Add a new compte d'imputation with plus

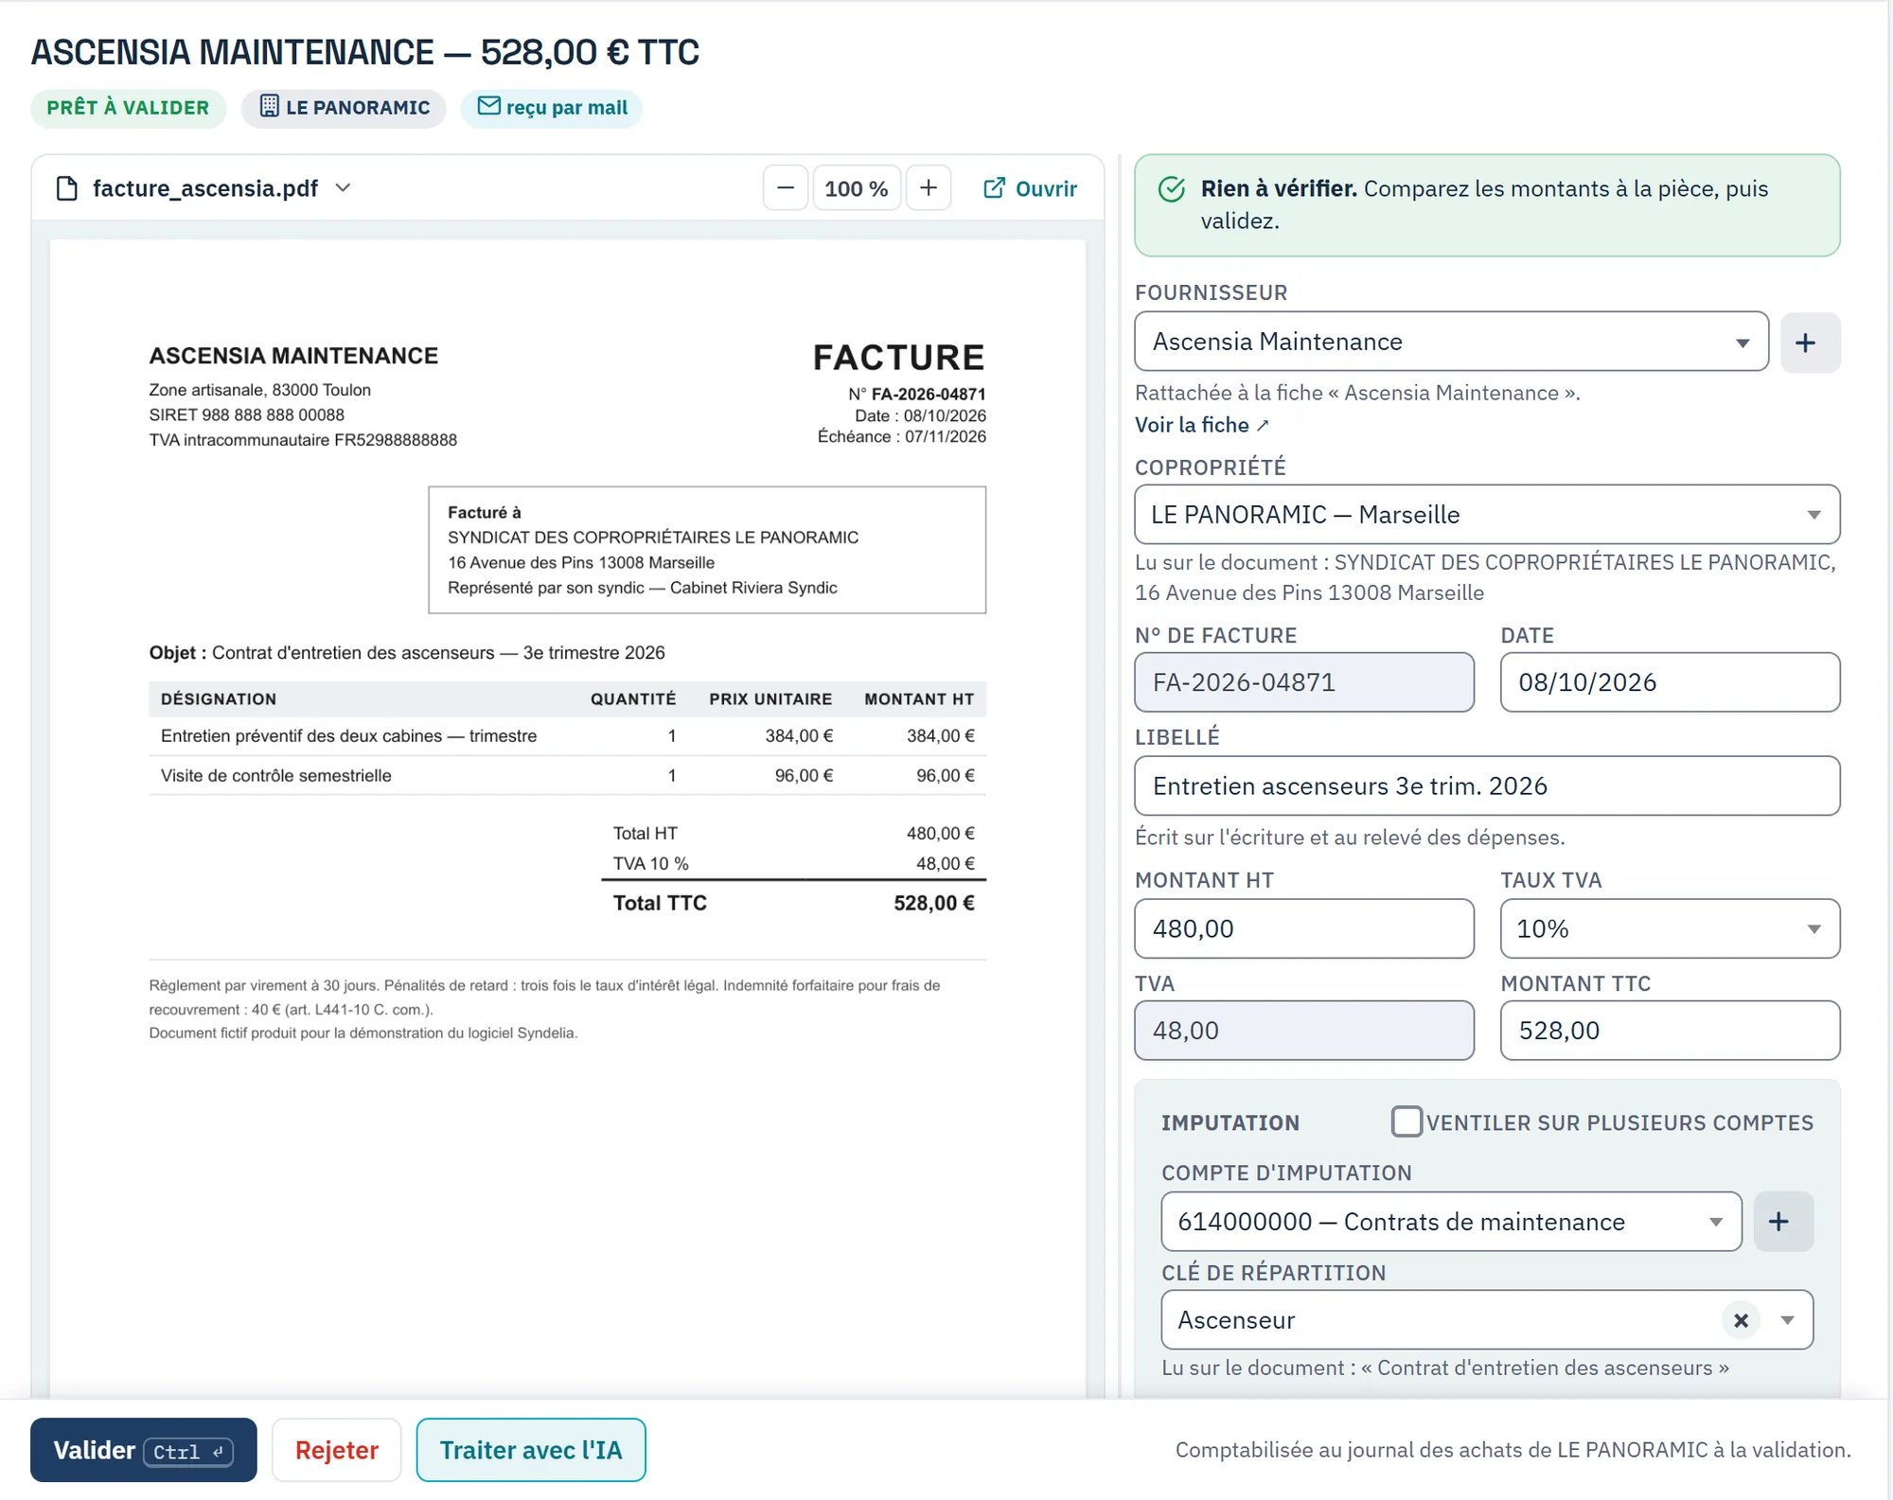pyautogui.click(x=1782, y=1222)
